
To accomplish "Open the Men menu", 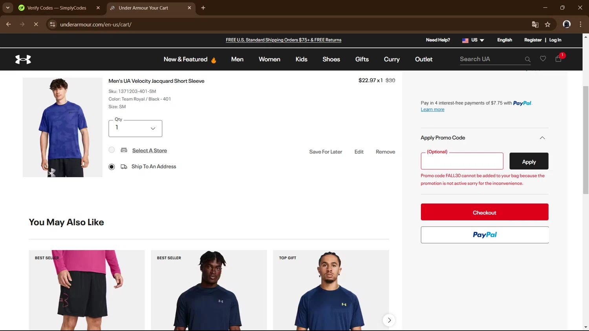I will pyautogui.click(x=237, y=59).
